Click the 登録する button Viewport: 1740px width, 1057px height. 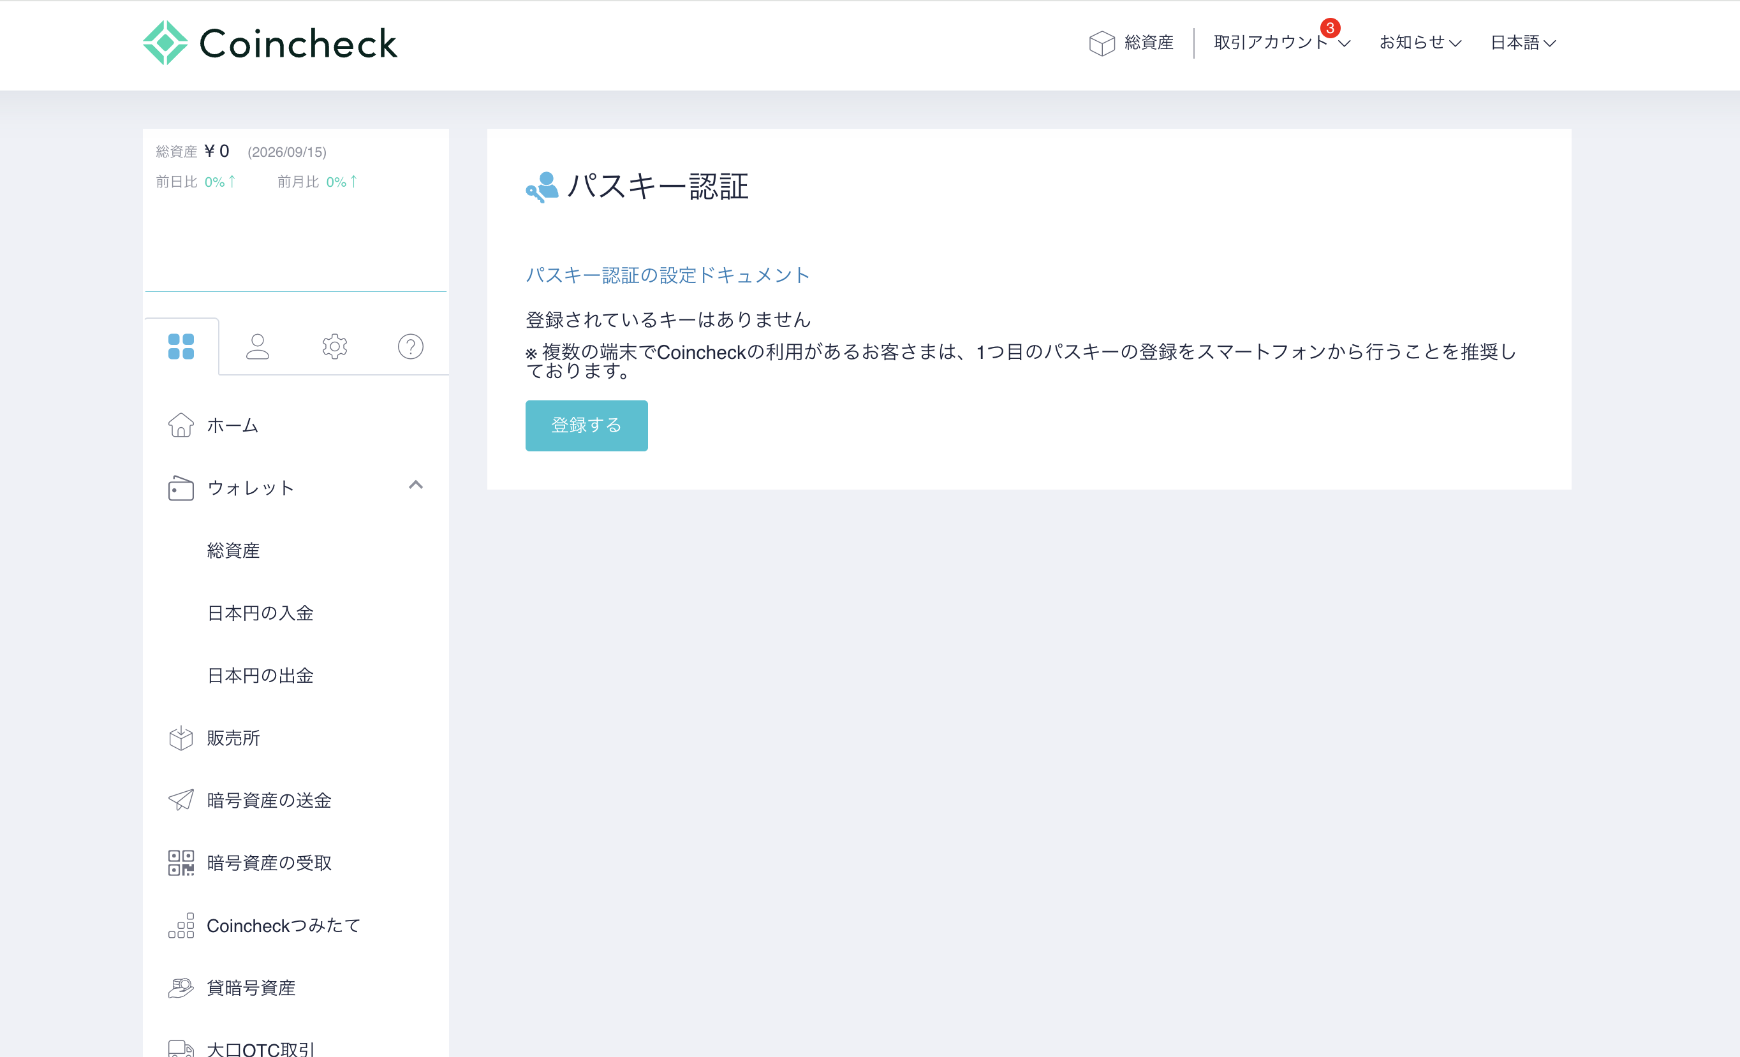click(x=586, y=425)
